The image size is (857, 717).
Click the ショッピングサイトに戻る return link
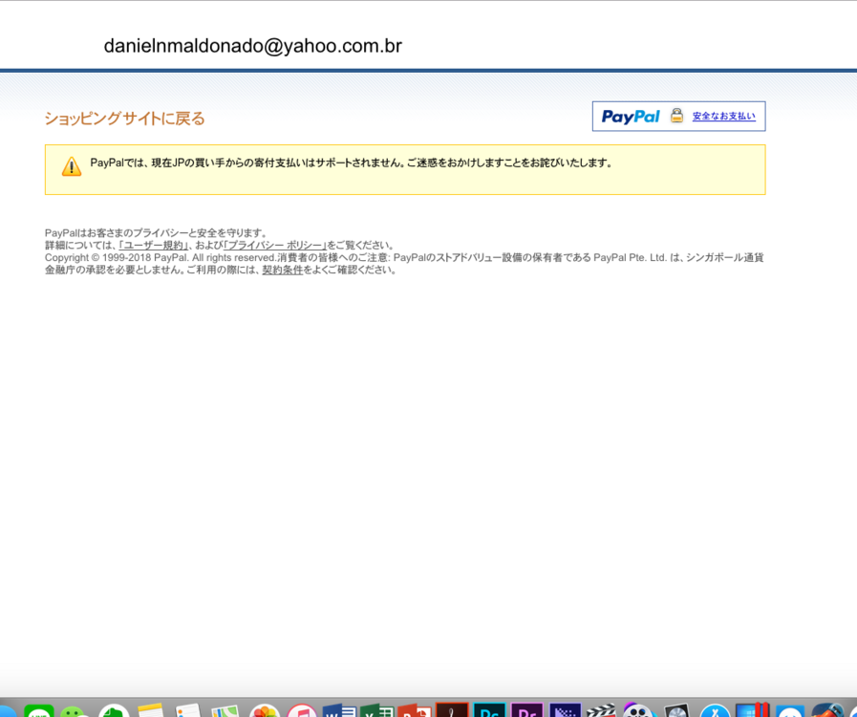(124, 119)
